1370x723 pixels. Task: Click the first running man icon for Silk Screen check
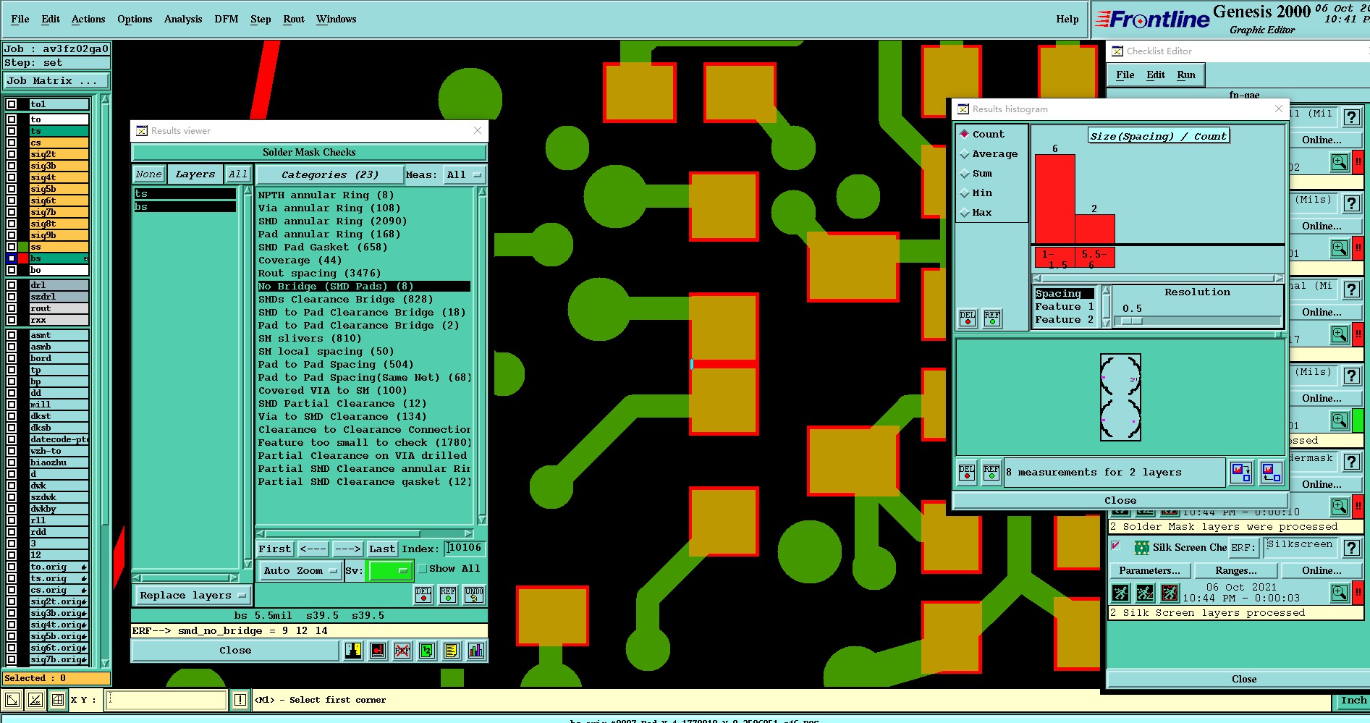(1120, 593)
